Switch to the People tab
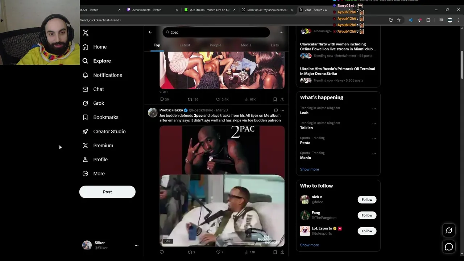Screen dimensions: 464x261 point(215,45)
